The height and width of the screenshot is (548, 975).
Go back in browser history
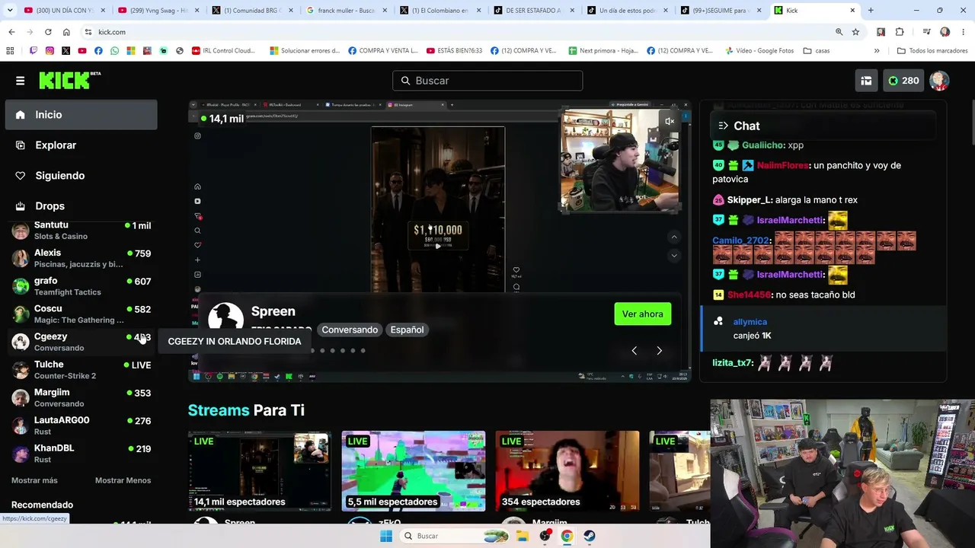(11, 32)
